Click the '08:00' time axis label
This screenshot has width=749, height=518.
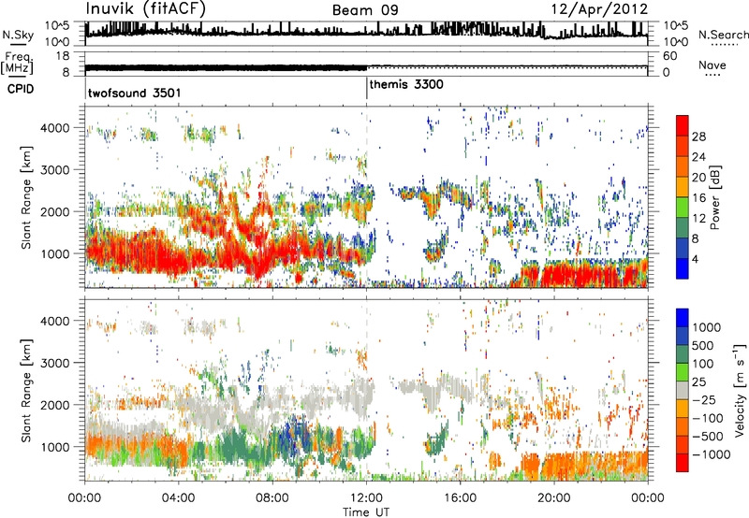point(272,498)
